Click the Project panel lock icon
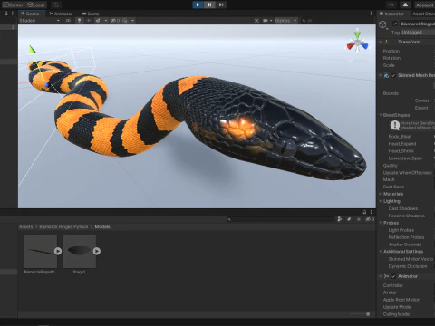The image size is (435, 326). [364, 212]
